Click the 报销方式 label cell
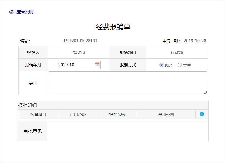 click(128, 65)
